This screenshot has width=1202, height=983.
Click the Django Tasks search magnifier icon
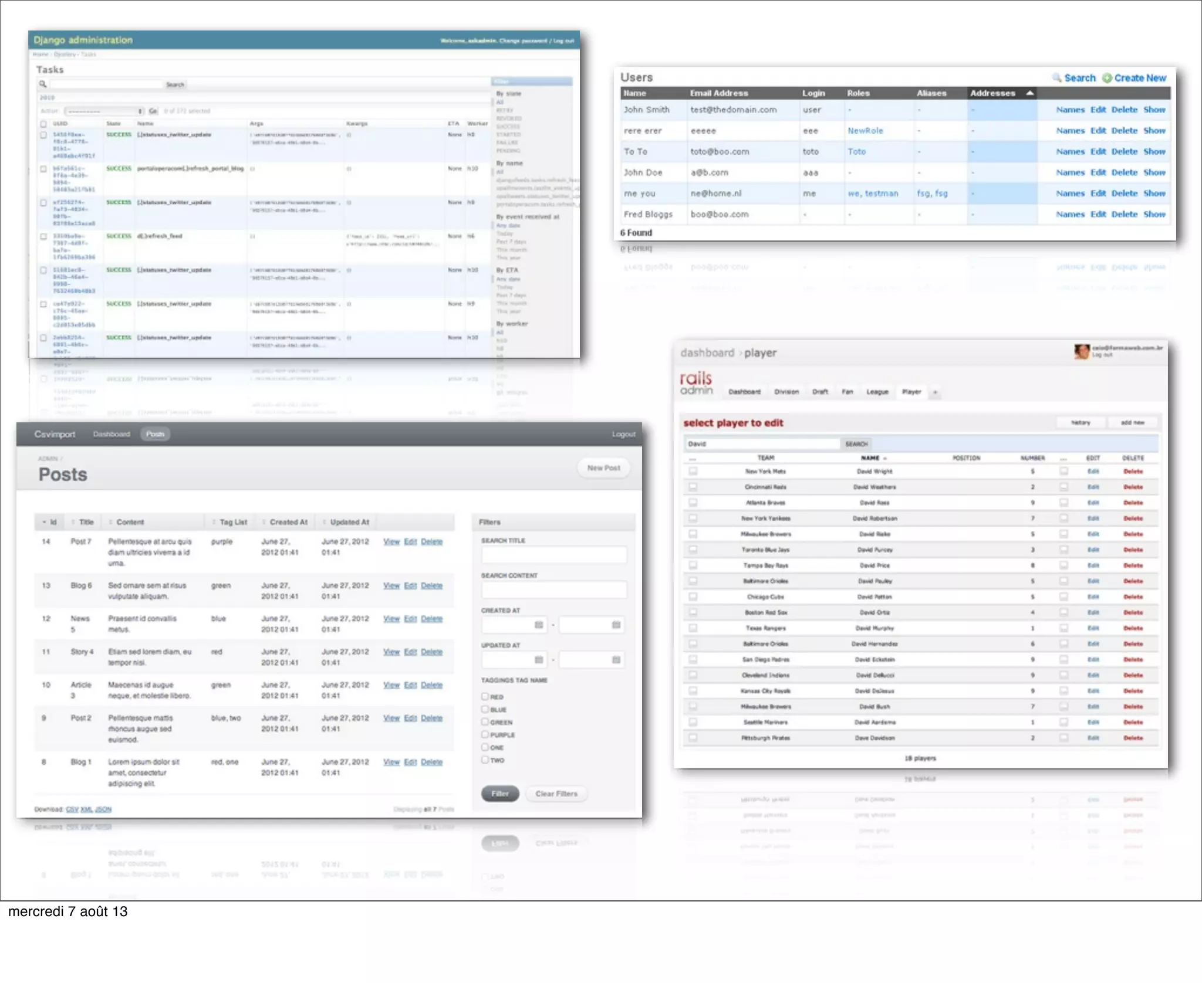(x=43, y=84)
